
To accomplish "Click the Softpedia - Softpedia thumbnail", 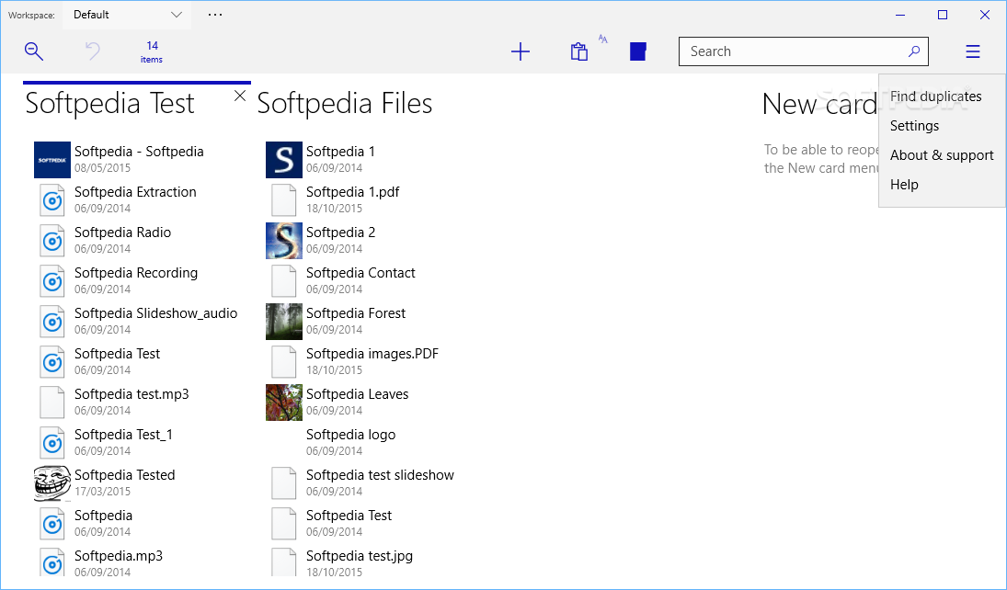I will (x=52, y=160).
